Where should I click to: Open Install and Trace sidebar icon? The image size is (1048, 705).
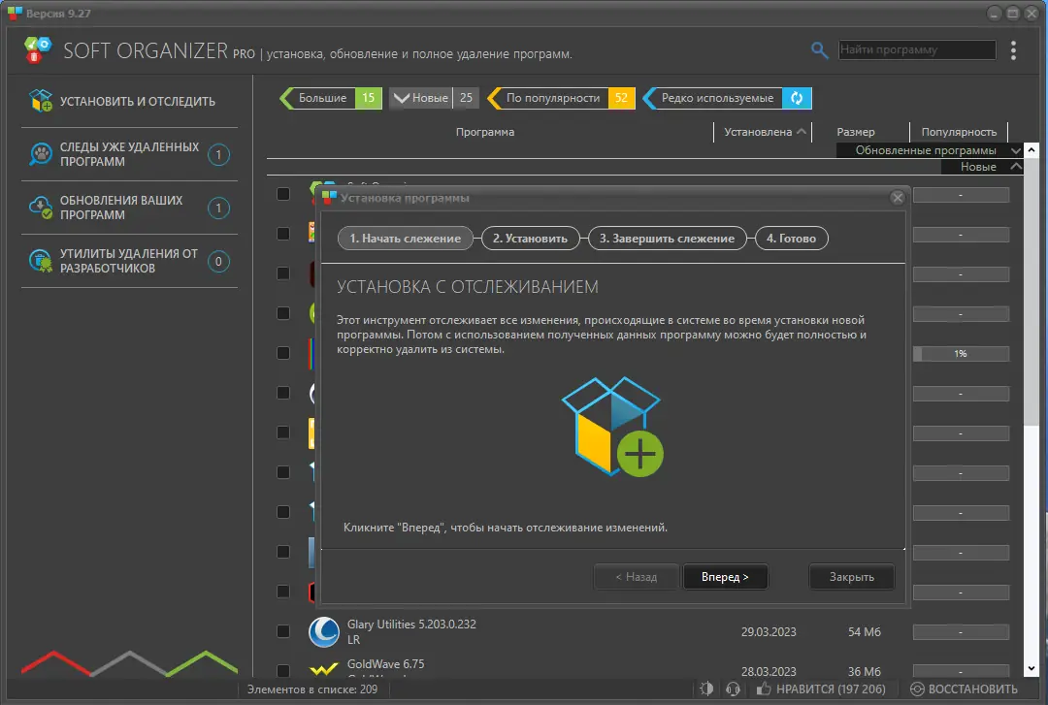click(41, 101)
